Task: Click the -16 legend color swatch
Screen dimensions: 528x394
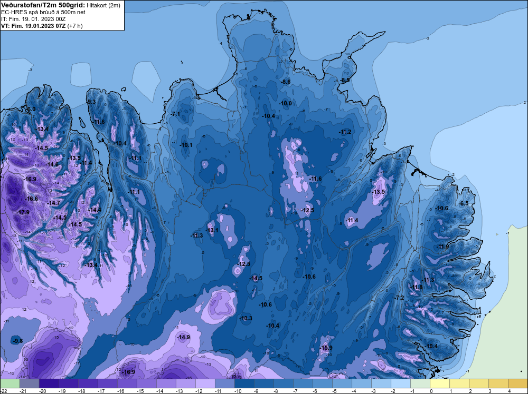Action: coord(127,383)
